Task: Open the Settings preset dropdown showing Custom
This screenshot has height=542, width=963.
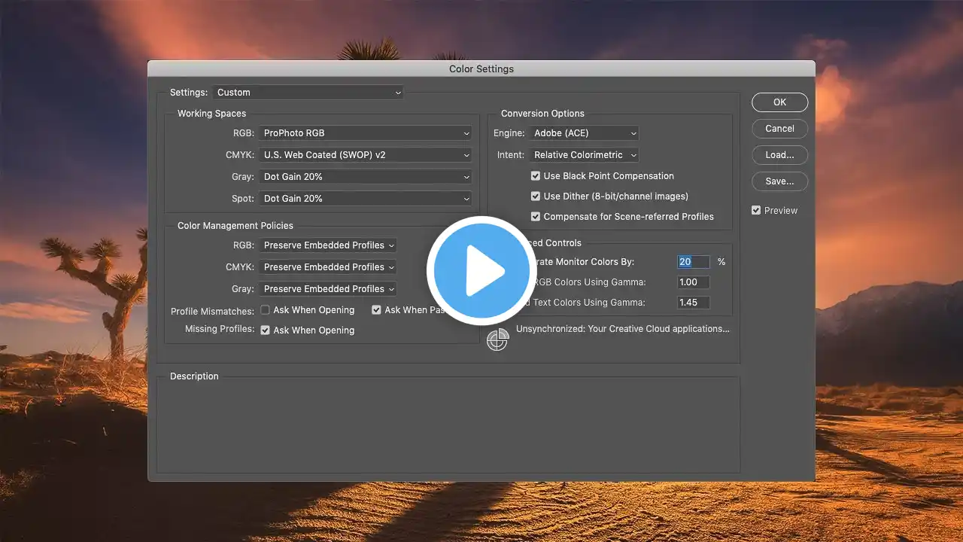Action: point(308,93)
